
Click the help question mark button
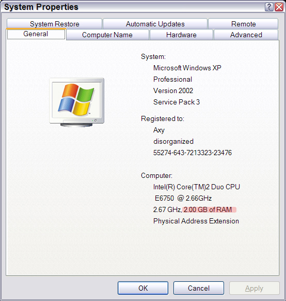269,7
